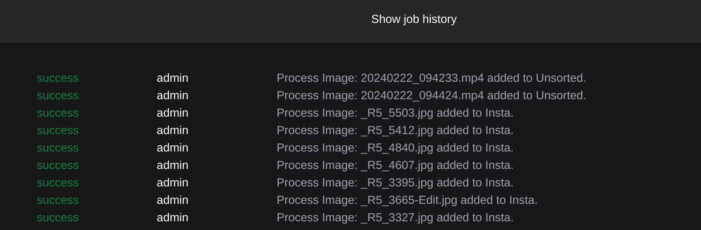Click admin user in _R5_5412.jpg row
This screenshot has width=701, height=230.
pyautogui.click(x=172, y=130)
